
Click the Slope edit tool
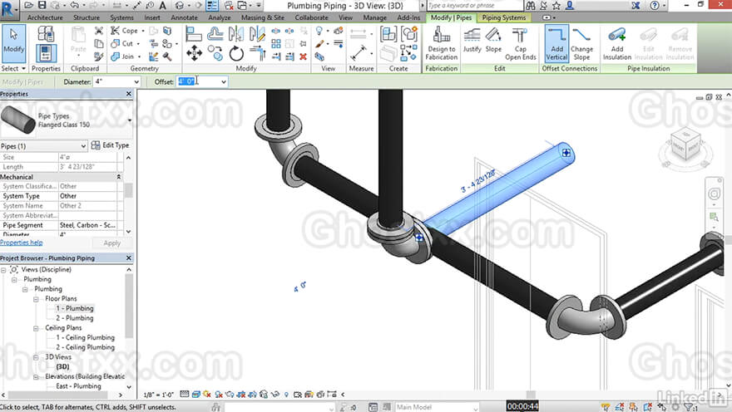click(493, 41)
